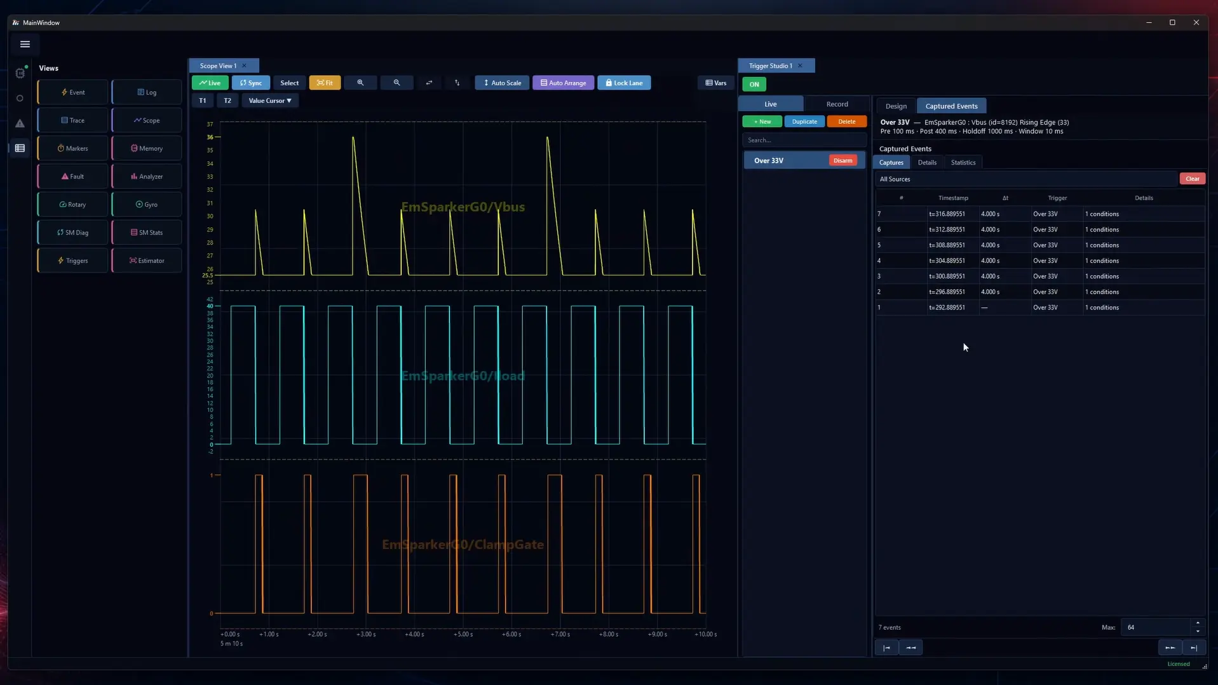Create a new trigger with + New
This screenshot has height=685, width=1218.
[762, 121]
